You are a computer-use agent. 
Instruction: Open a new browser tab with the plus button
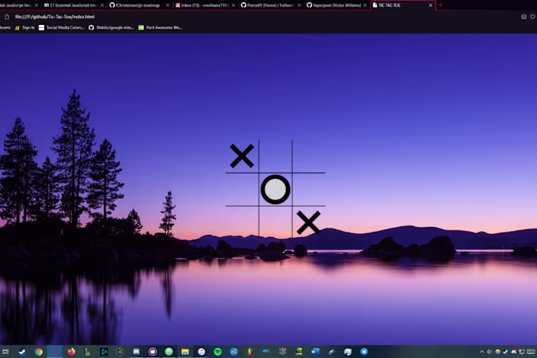point(441,5)
